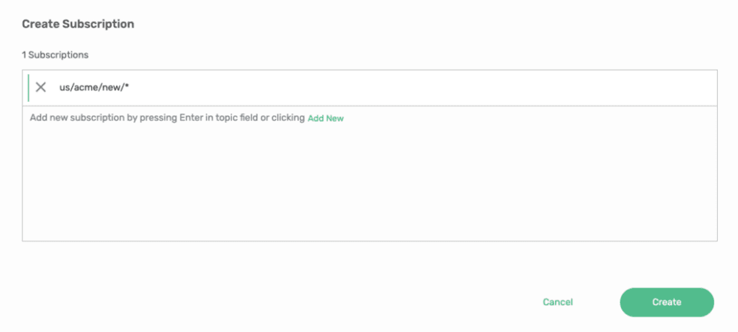
Task: Focus the blank right side of topic field
Action: [446, 88]
